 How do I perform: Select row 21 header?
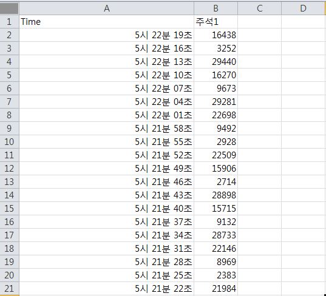tap(9, 289)
